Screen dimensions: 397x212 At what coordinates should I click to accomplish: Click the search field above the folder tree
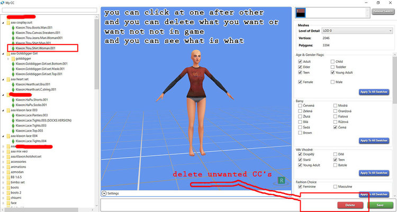click(x=50, y=10)
